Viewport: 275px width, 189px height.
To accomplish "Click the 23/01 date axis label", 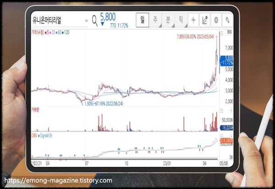I will pos(167,164).
